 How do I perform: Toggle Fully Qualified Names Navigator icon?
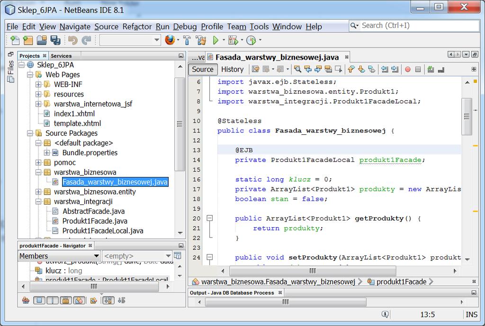(93, 300)
